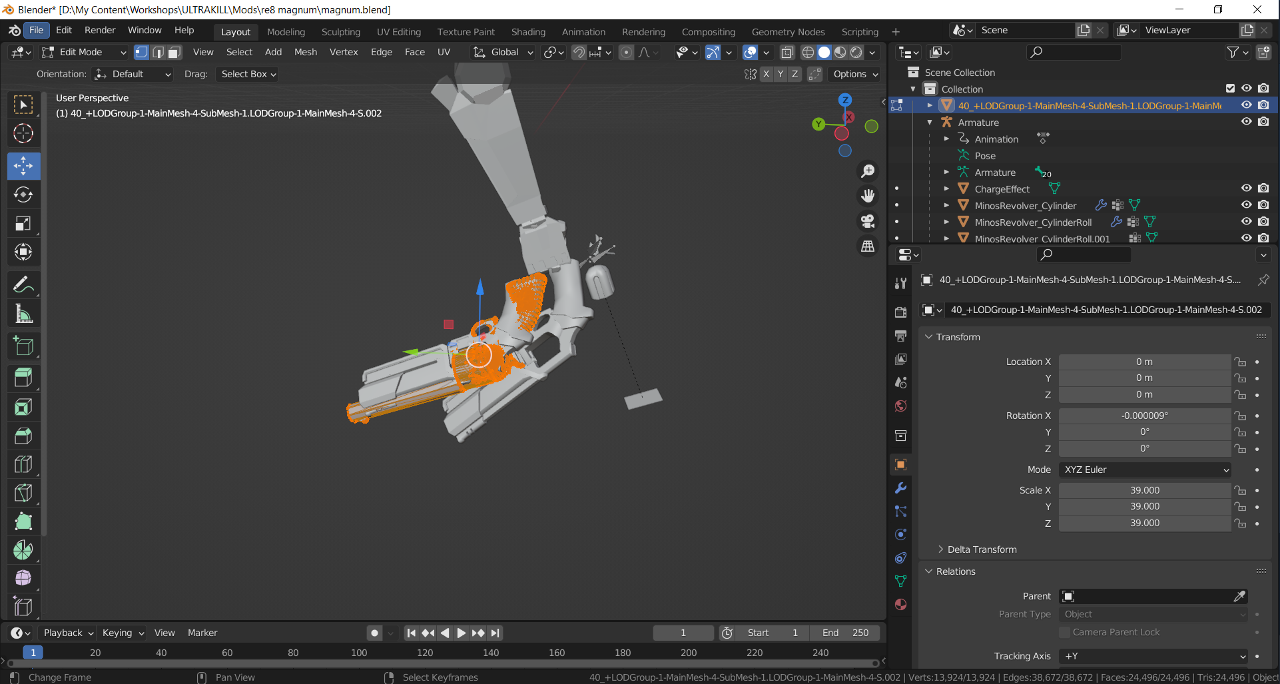Select the Cursor tool in toolbar
1280x684 pixels.
click(23, 134)
